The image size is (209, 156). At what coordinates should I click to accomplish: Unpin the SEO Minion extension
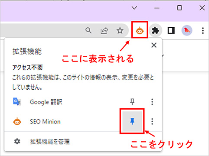click(132, 121)
